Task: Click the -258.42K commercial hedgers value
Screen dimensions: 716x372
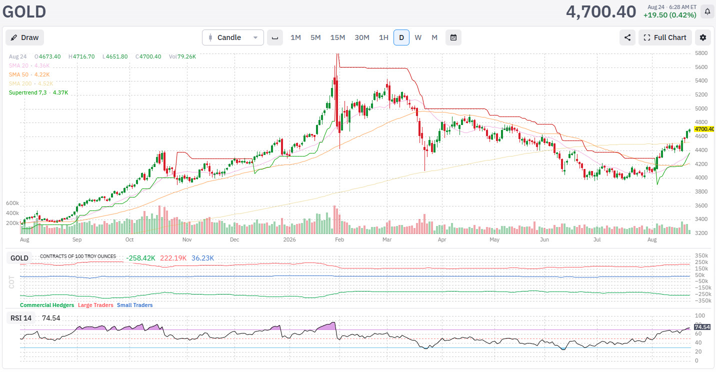Action: point(141,258)
